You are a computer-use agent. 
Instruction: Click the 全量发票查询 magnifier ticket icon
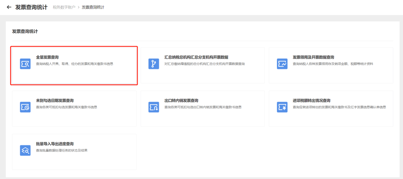(25, 64)
